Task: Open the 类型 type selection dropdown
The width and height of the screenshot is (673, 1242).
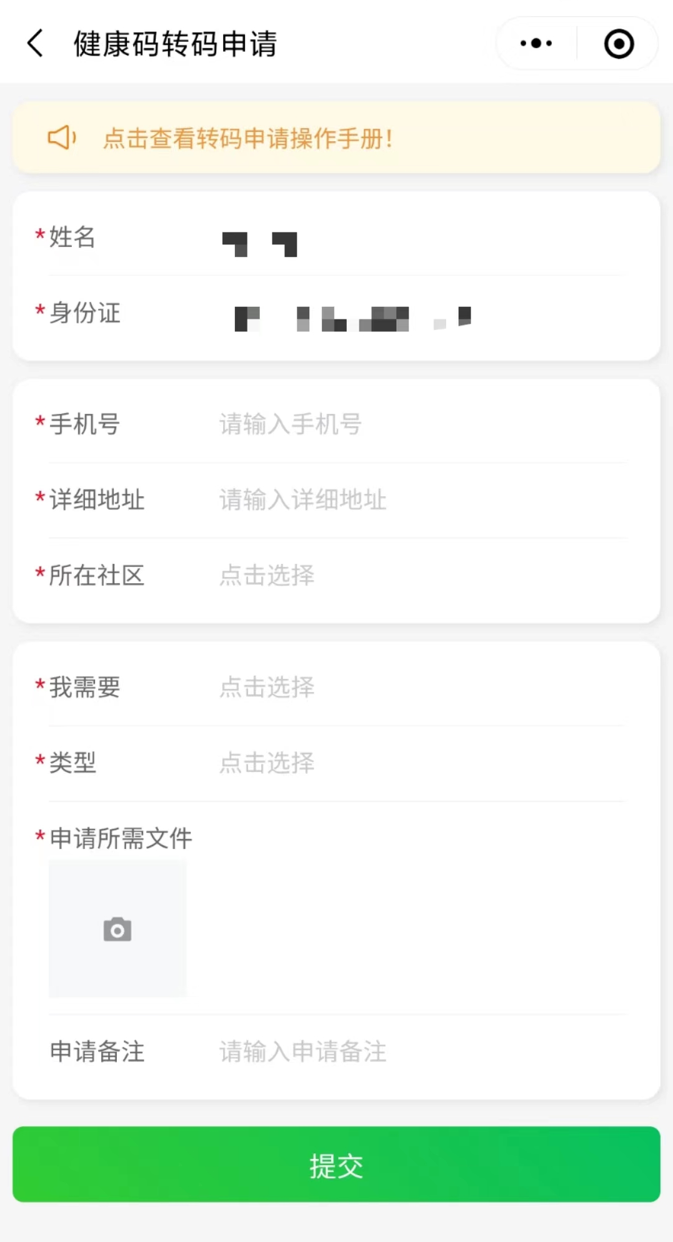Action: click(419, 763)
